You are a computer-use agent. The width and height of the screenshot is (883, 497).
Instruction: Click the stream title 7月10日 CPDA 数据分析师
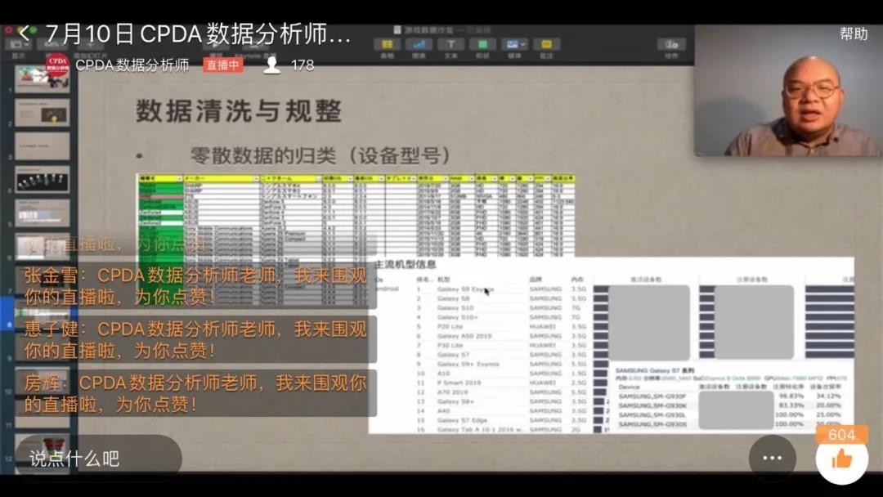(x=198, y=34)
